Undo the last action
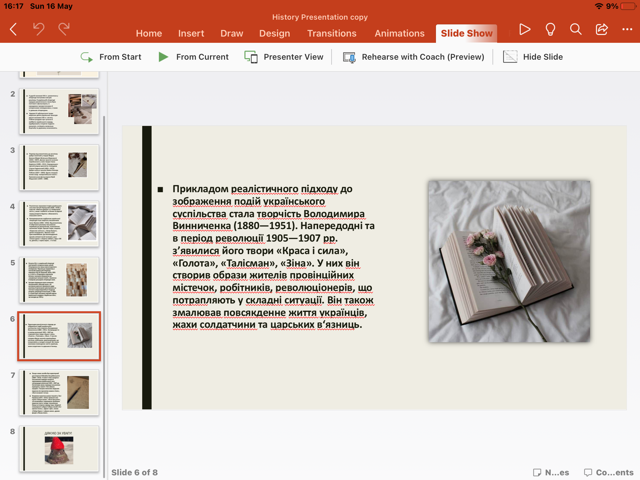 (39, 29)
